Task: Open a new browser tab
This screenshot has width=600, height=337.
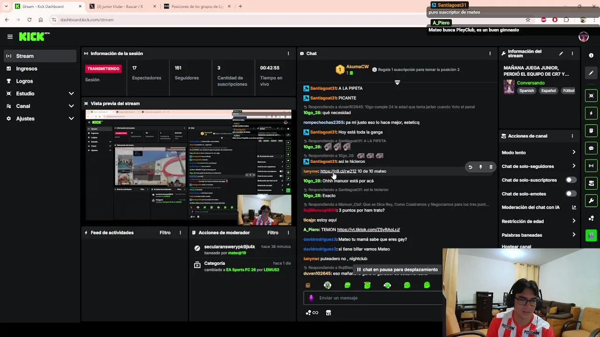Action: click(x=240, y=7)
